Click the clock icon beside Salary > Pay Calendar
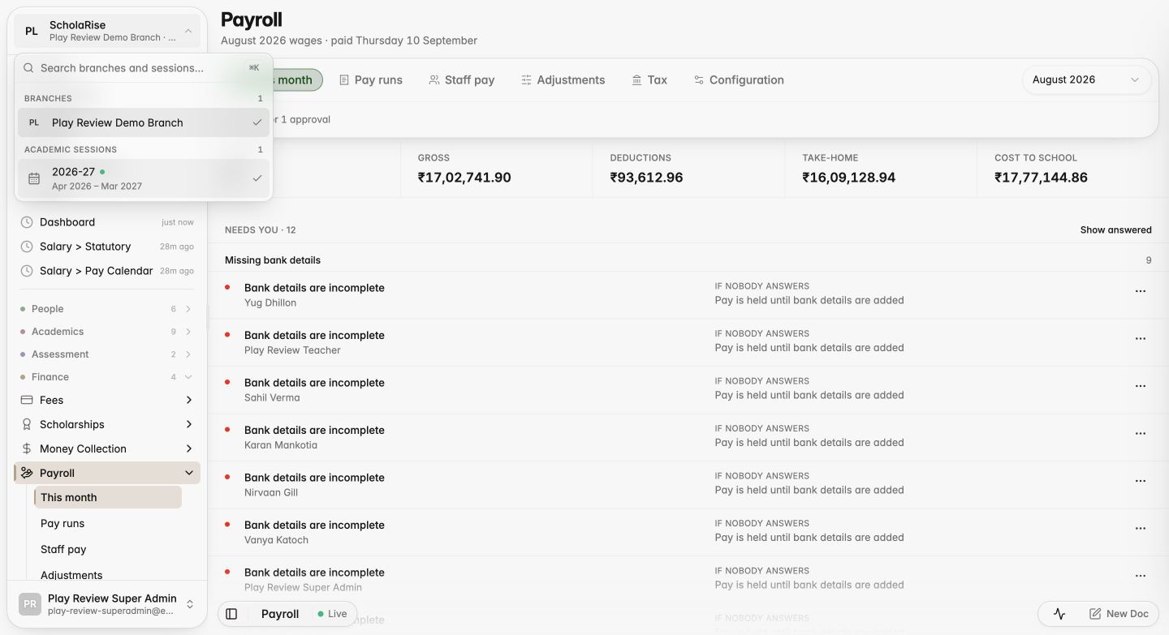Viewport: 1169px width, 635px height. 27,271
